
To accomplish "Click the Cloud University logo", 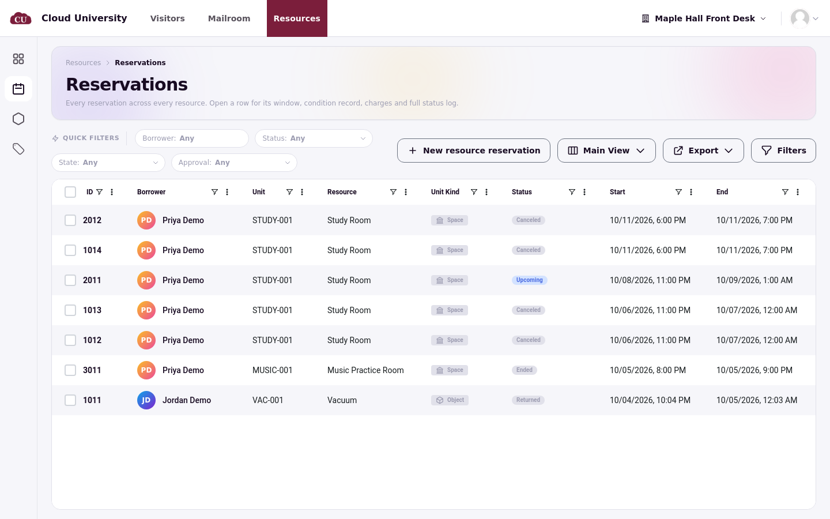I will pos(21,18).
